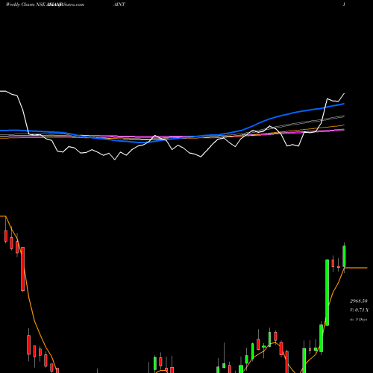Click the volume label "V: 0.71 X"
The height and width of the screenshot is (373, 373).
point(359,310)
